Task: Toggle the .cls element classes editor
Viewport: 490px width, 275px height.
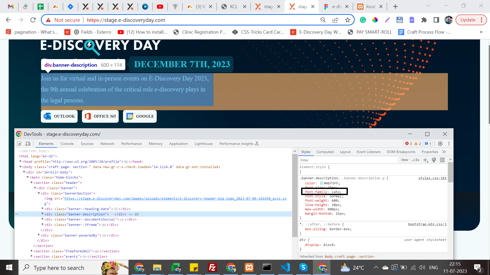Action: point(415,160)
